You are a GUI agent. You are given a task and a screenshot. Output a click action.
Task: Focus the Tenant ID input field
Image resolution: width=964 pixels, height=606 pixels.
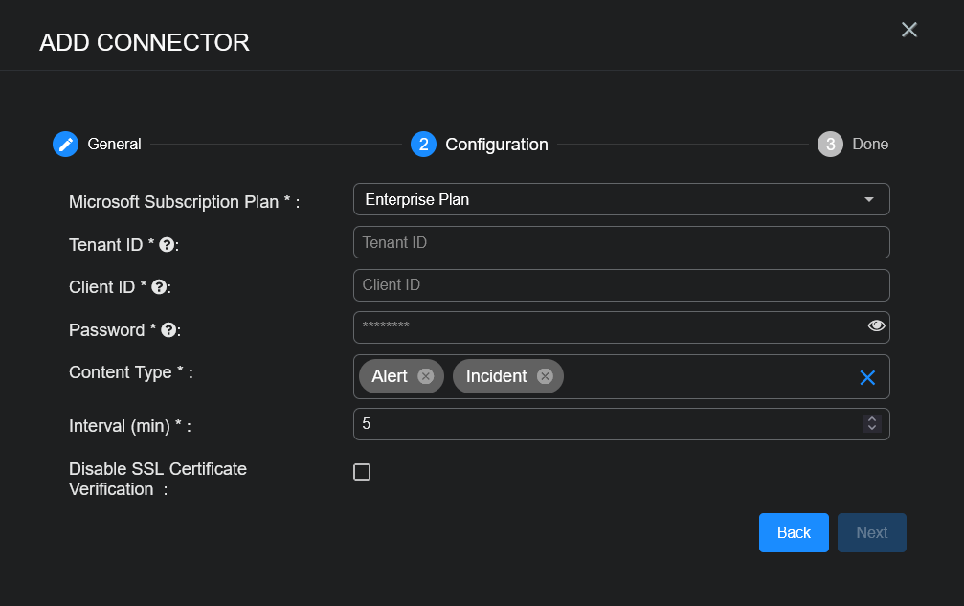[x=621, y=243]
